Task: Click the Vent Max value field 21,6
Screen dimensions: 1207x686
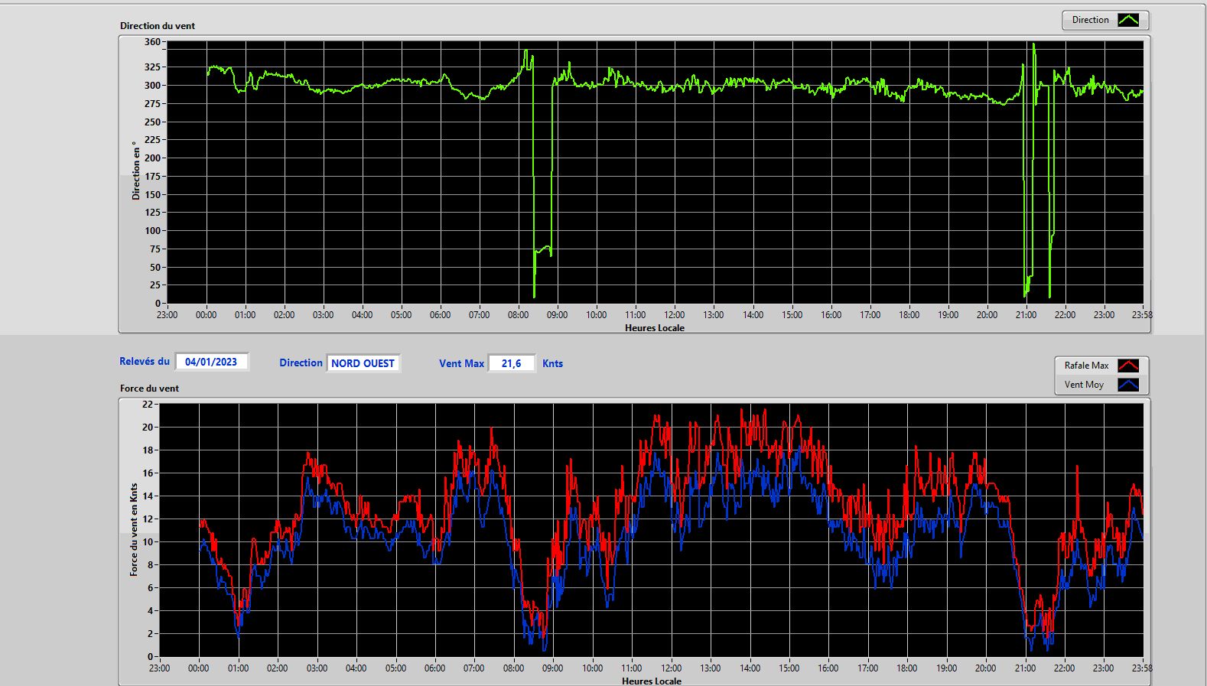Action: [x=511, y=363]
